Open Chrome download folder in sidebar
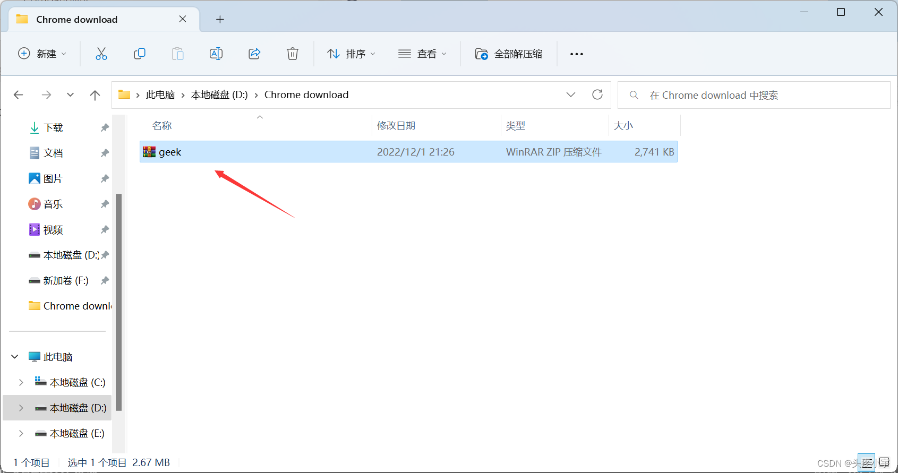Image resolution: width=898 pixels, height=473 pixels. coord(70,306)
